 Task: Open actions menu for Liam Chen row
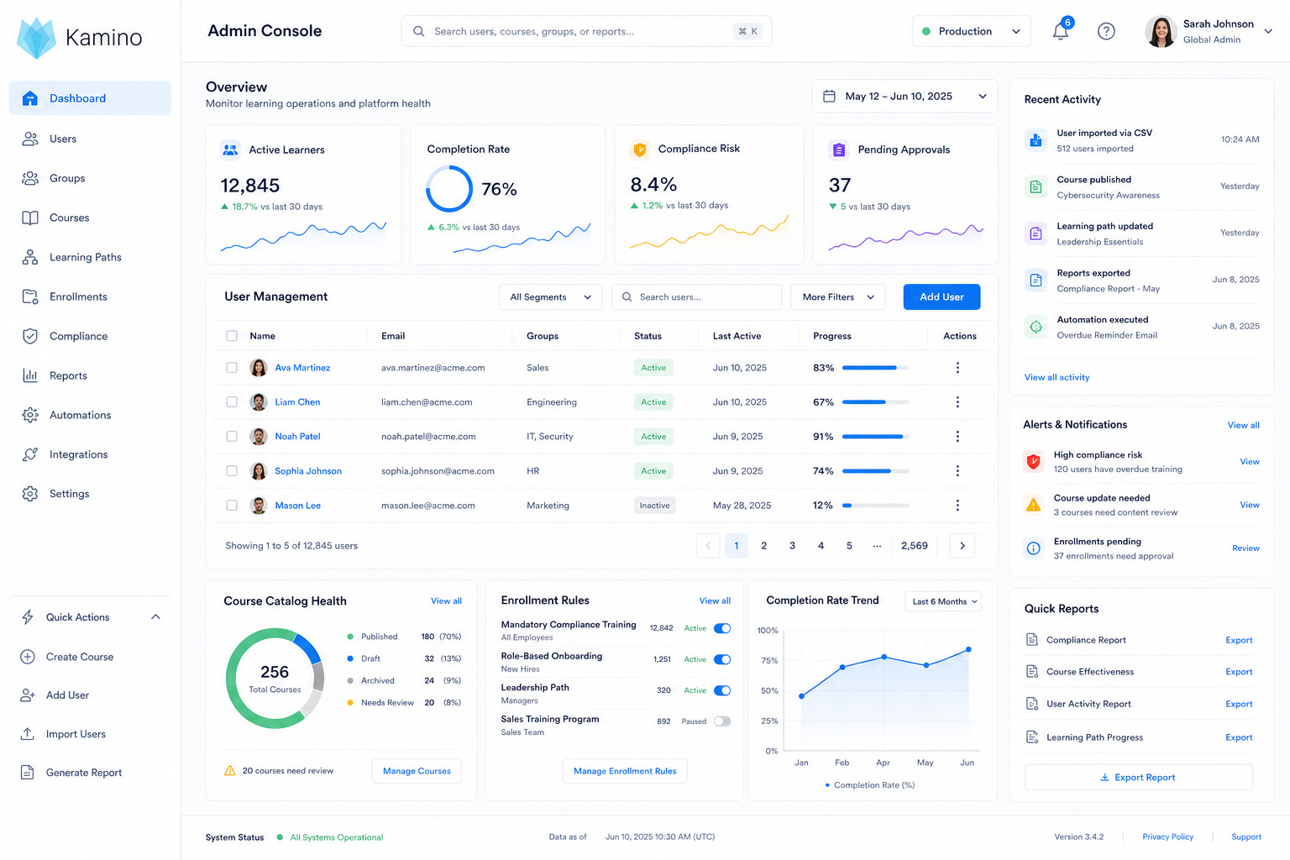[957, 402]
